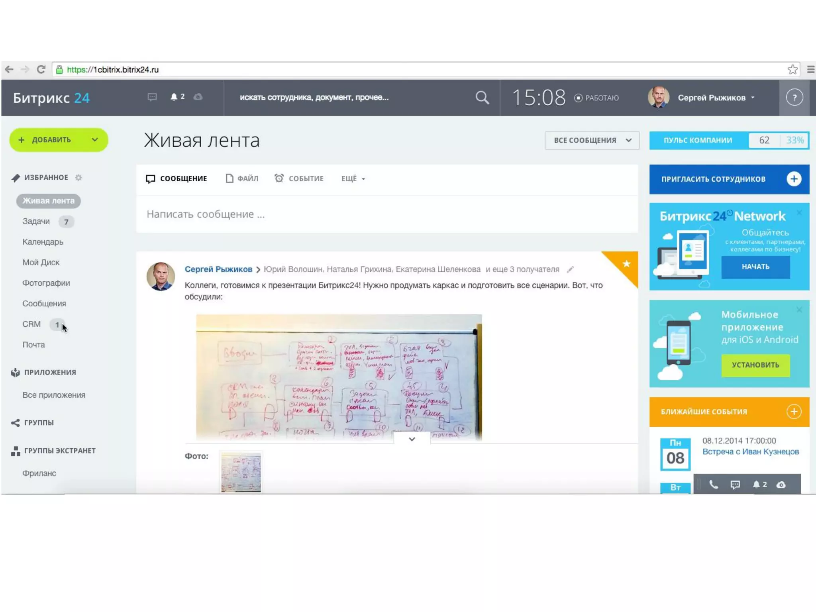Viewport: 816px width, 612px height.
Task: Click the search magnifier icon
Action: point(482,98)
